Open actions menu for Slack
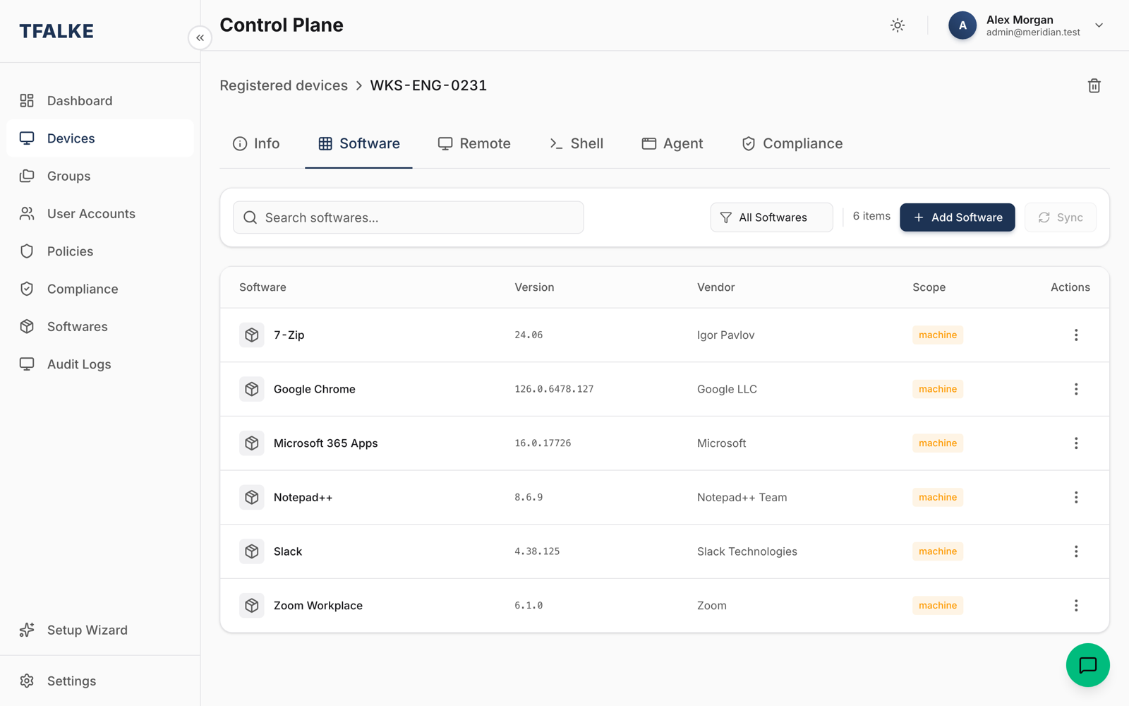This screenshot has width=1129, height=706. (x=1076, y=551)
